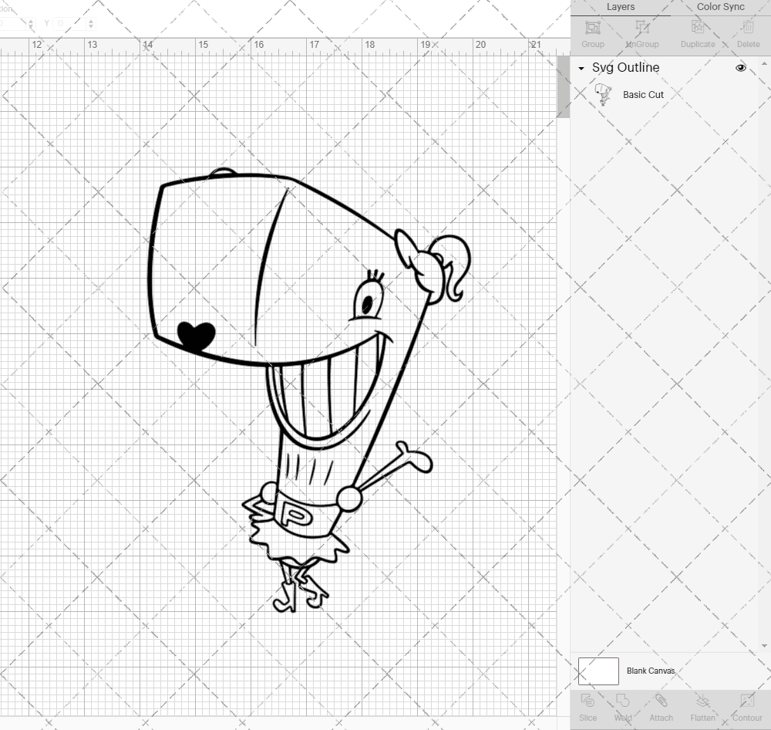Toggle visibility of the Svg Outline layer
The width and height of the screenshot is (771, 730).
tap(740, 68)
